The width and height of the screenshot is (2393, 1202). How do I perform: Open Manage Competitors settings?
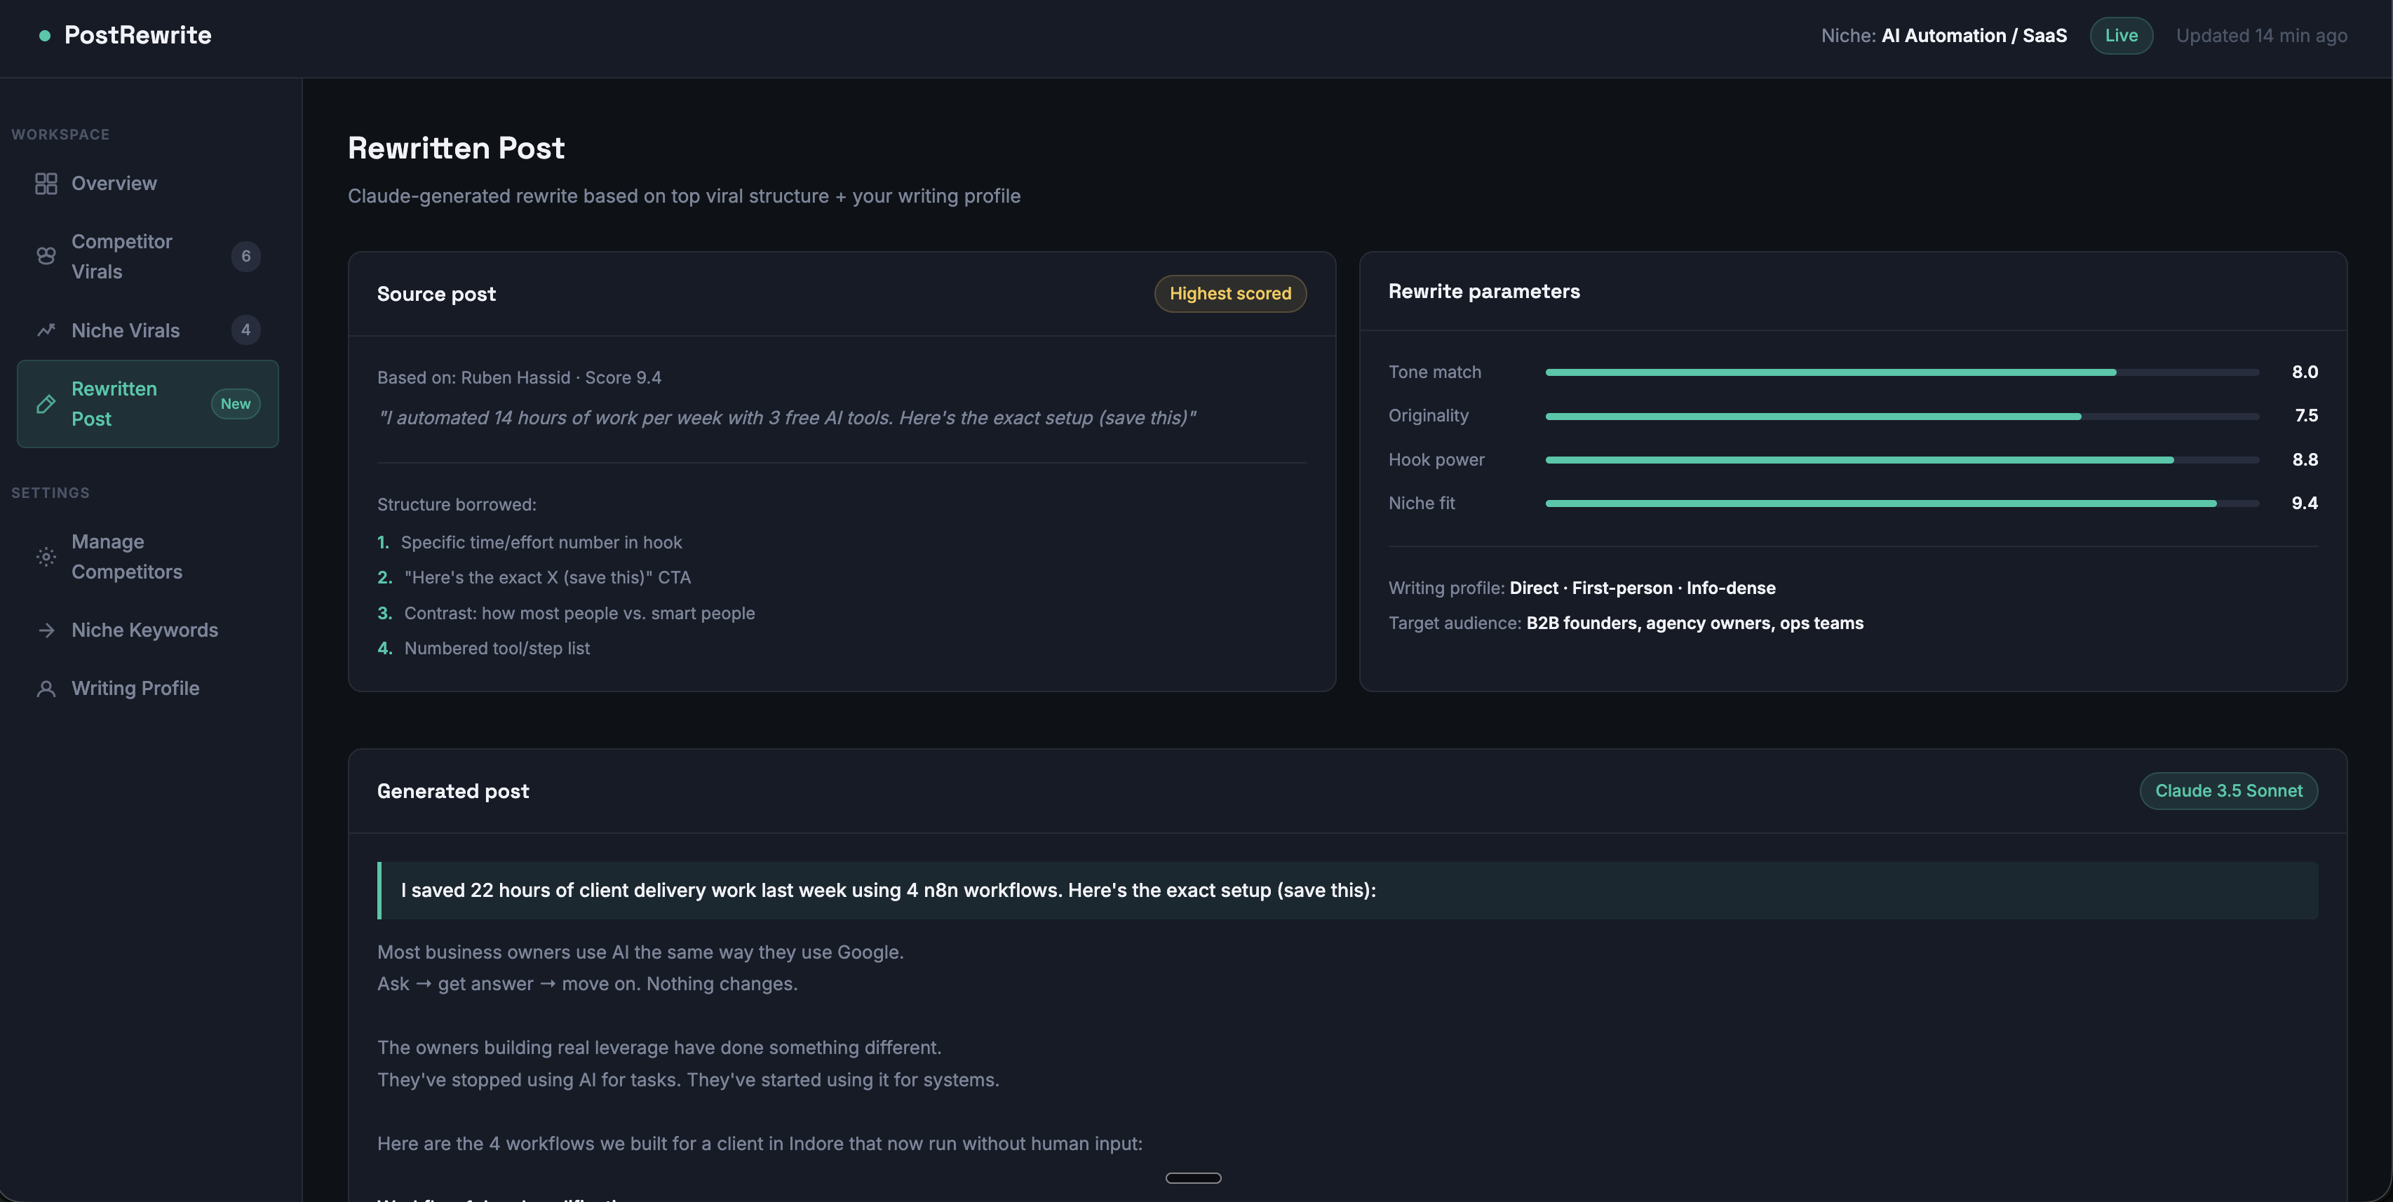tap(148, 558)
